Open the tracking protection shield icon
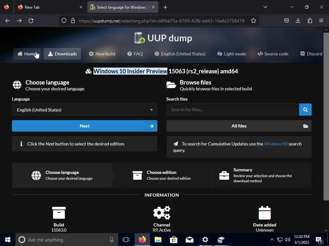Screen dimensions: 329x246 point(64,21)
